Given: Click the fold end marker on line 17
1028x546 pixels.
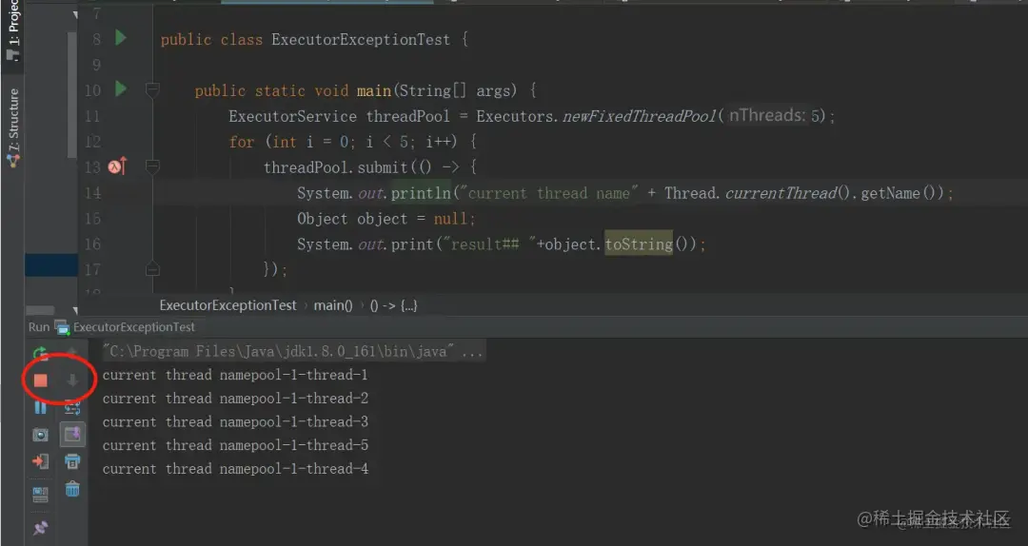Looking at the screenshot, I should click(152, 269).
